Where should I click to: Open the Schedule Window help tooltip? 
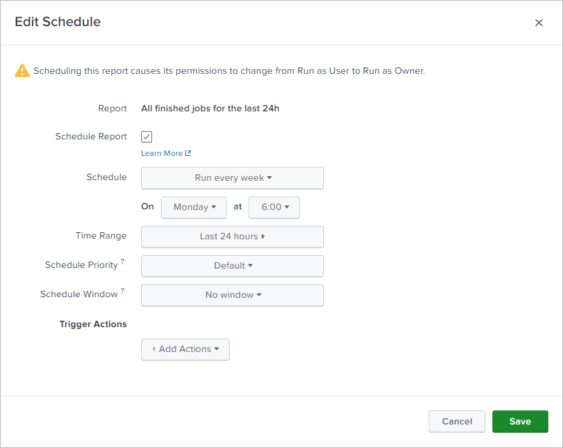click(123, 291)
